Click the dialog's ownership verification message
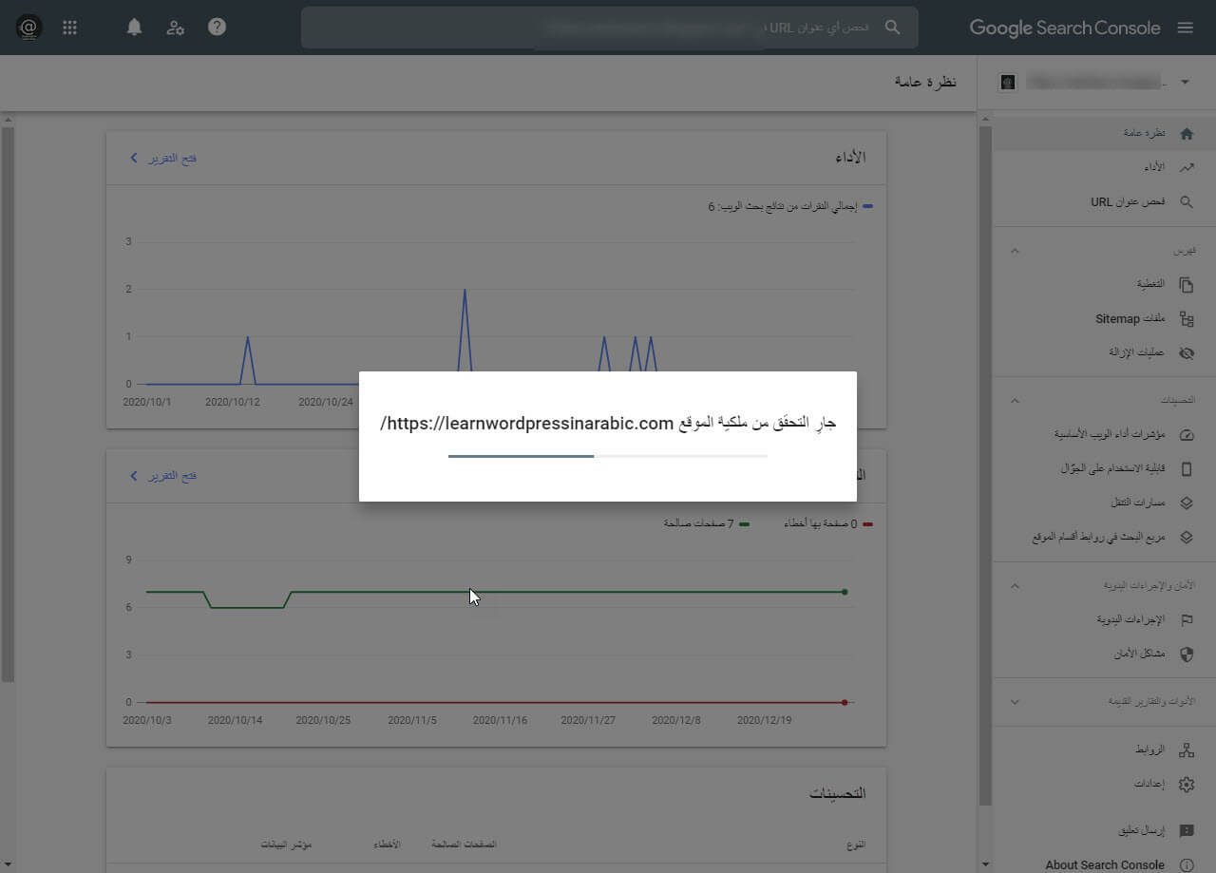 click(x=608, y=423)
